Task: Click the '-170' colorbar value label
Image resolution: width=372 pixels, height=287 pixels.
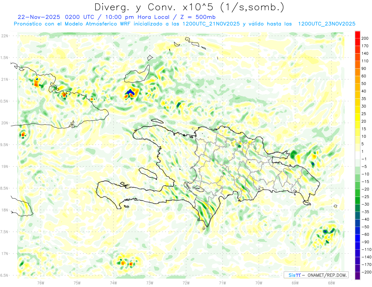Action: (366, 264)
